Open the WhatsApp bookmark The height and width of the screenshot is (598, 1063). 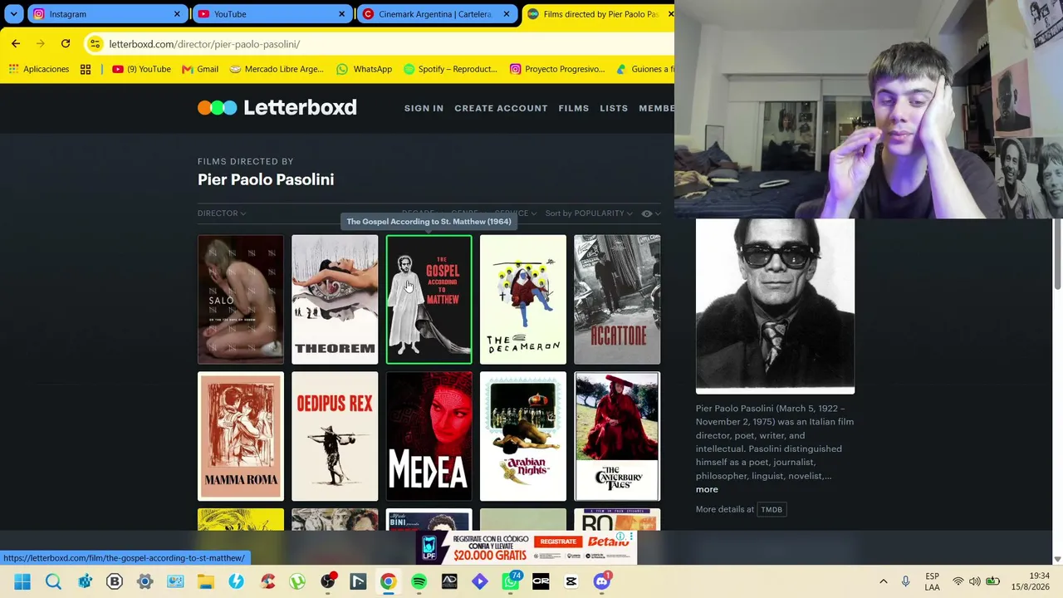[364, 69]
